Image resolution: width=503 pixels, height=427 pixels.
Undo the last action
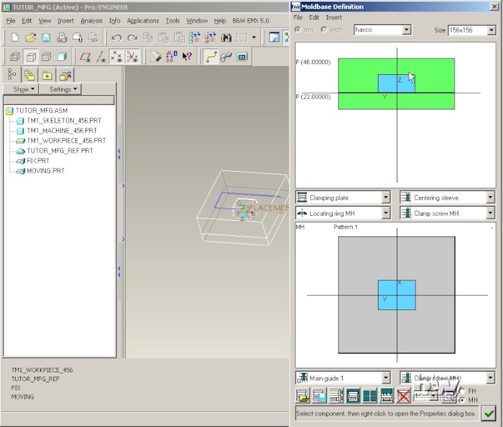pyautogui.click(x=116, y=38)
